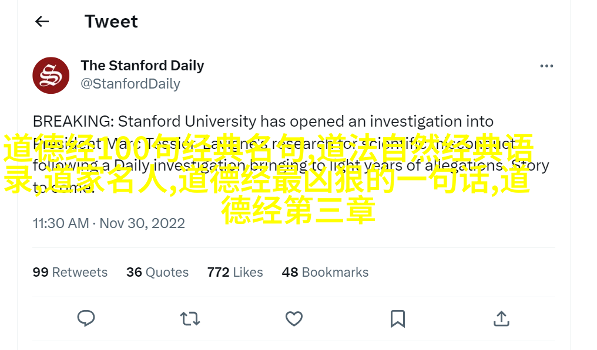Click the word BREAKING in the tweet
Viewport: 597px width, 350px height.
tap(72, 121)
